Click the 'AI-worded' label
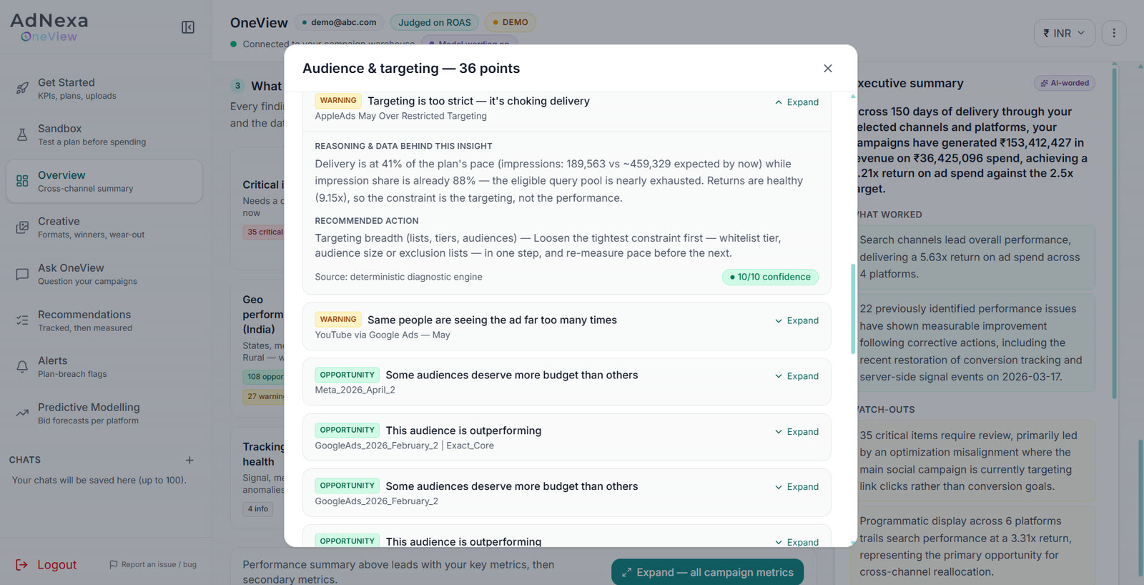Viewport: 1144px width, 585px height. [1065, 83]
